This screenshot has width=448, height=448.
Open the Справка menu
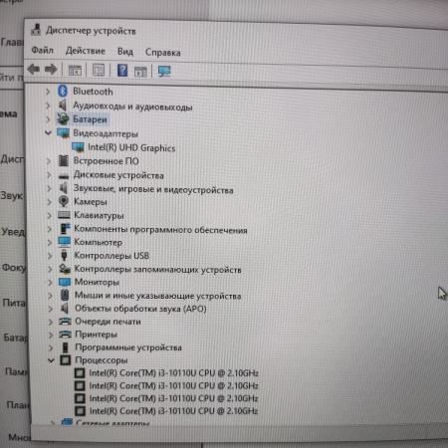(x=163, y=52)
